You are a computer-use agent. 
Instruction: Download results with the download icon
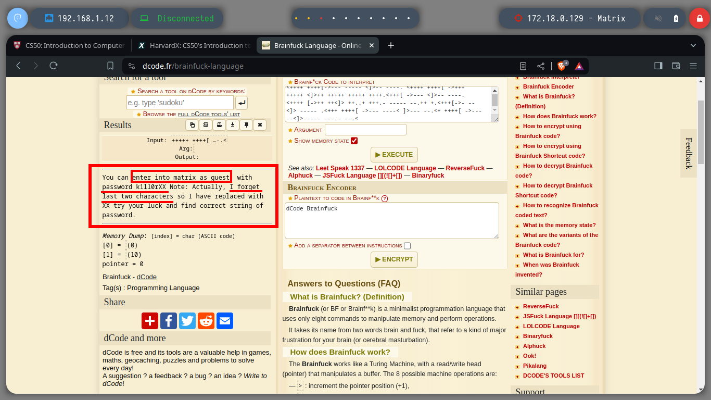point(233,125)
